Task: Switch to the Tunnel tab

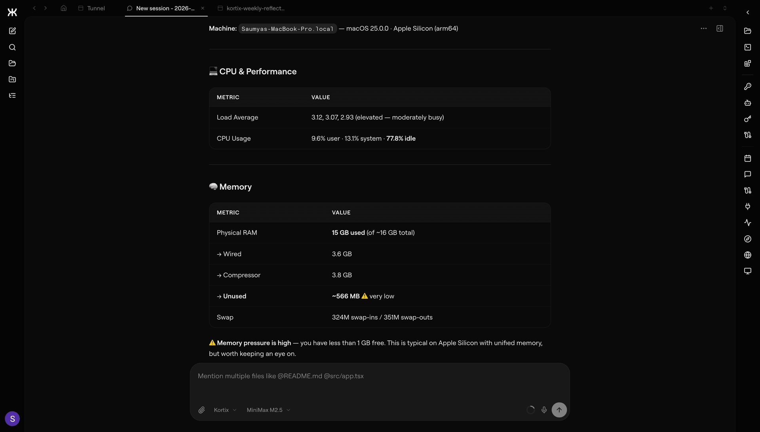Action: 92,8
